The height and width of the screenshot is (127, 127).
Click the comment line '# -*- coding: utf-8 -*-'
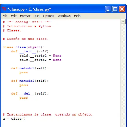pyautogui.click(x=27, y=22)
